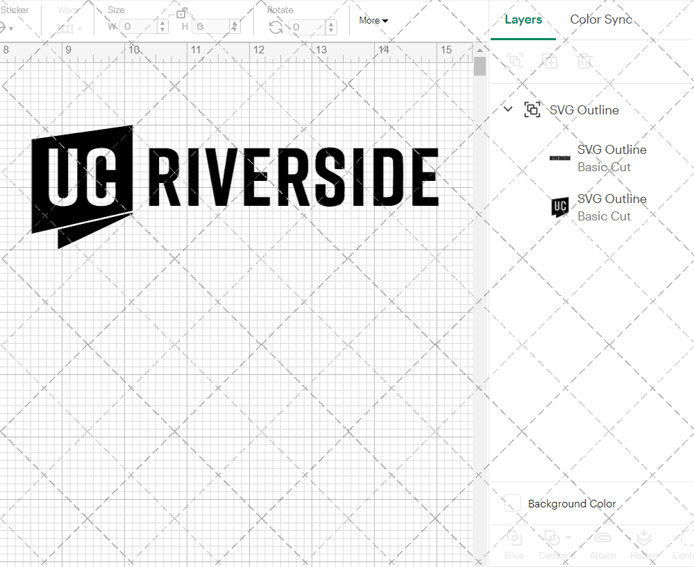
Task: Click the Group layers icon
Action: pos(515,61)
